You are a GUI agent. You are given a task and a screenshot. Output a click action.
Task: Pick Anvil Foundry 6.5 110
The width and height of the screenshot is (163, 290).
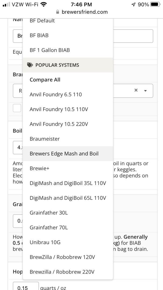pyautogui.click(x=56, y=95)
